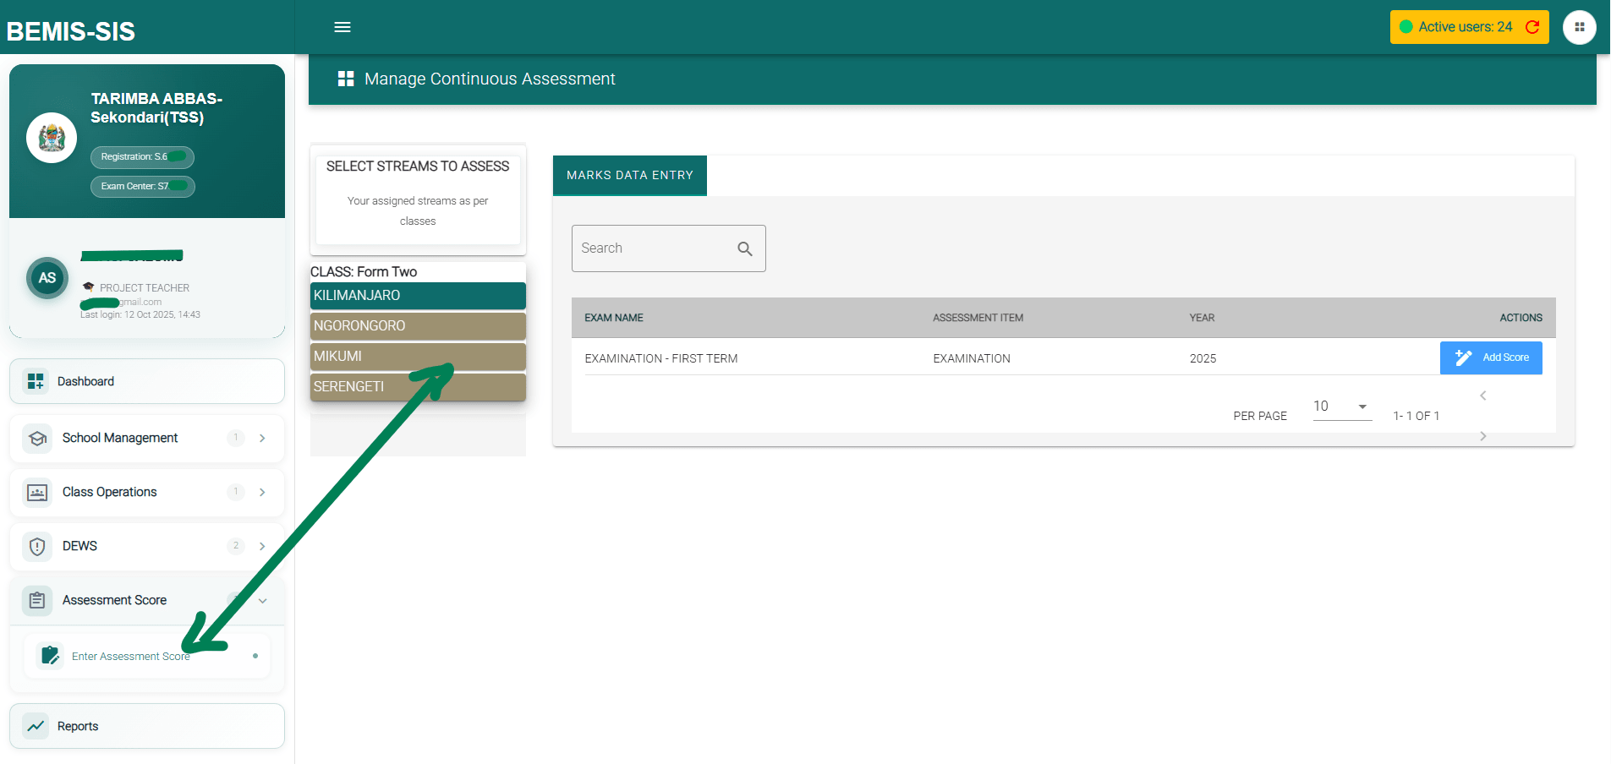Click the Dashboard grid icon
Image resolution: width=1611 pixels, height=764 pixels.
[36, 381]
